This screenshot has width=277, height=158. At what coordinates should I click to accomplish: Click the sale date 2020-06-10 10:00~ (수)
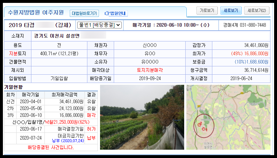(x=171, y=25)
